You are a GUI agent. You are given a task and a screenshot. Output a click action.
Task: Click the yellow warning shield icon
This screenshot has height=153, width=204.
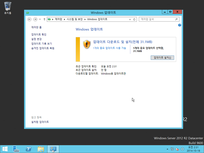87,44
